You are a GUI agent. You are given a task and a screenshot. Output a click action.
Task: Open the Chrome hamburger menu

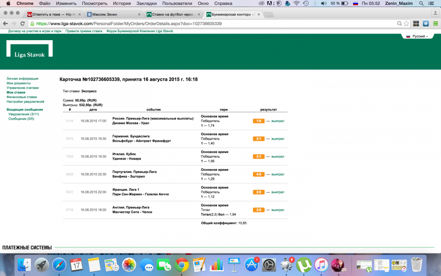click(x=435, y=24)
